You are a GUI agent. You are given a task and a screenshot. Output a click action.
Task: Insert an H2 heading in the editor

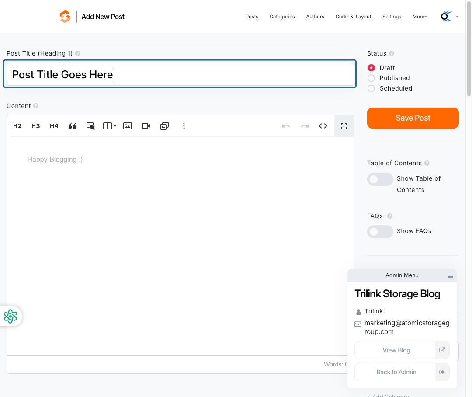point(17,126)
